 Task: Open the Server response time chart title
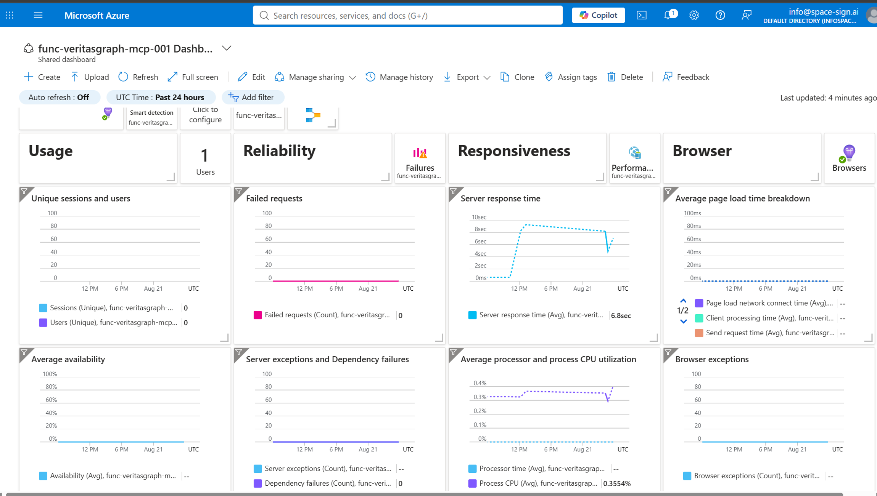tap(500, 198)
